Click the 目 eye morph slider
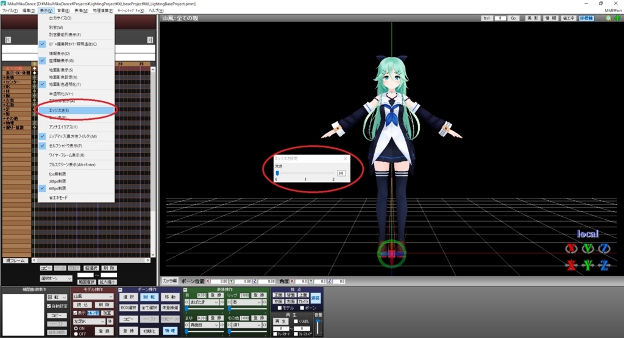 (204, 309)
